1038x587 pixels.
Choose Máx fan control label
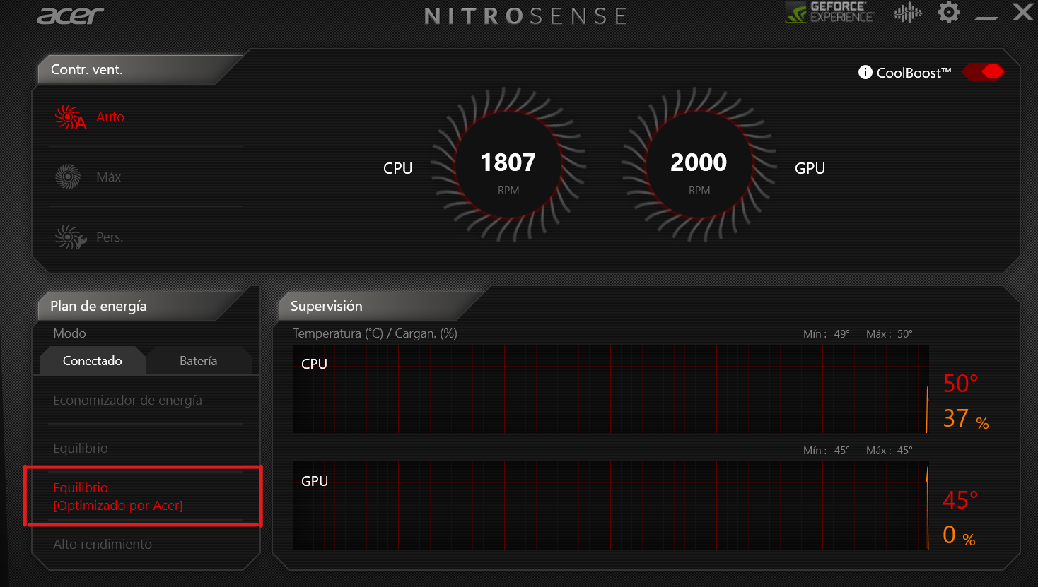[x=109, y=177]
